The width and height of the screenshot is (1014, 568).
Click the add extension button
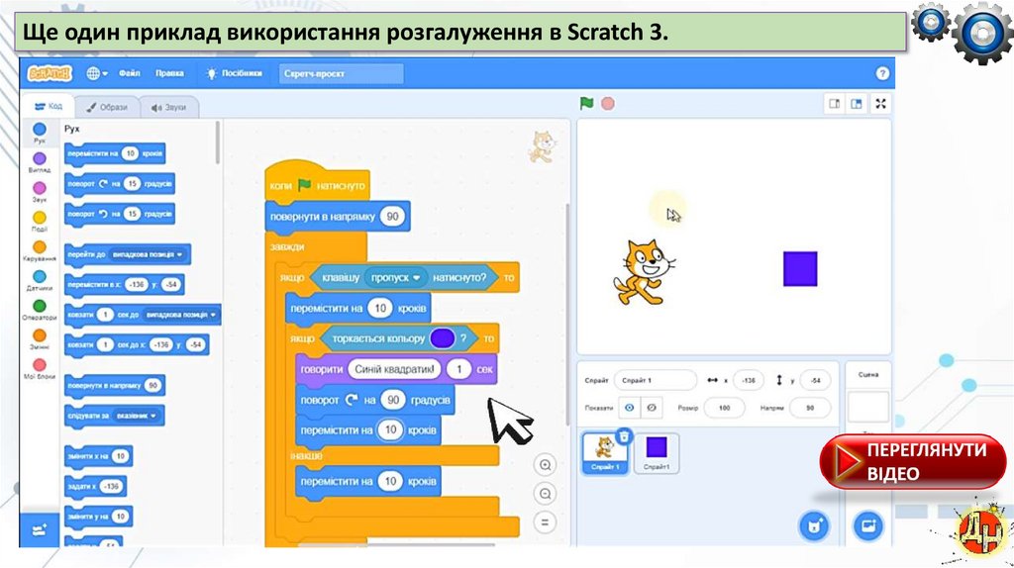[40, 530]
